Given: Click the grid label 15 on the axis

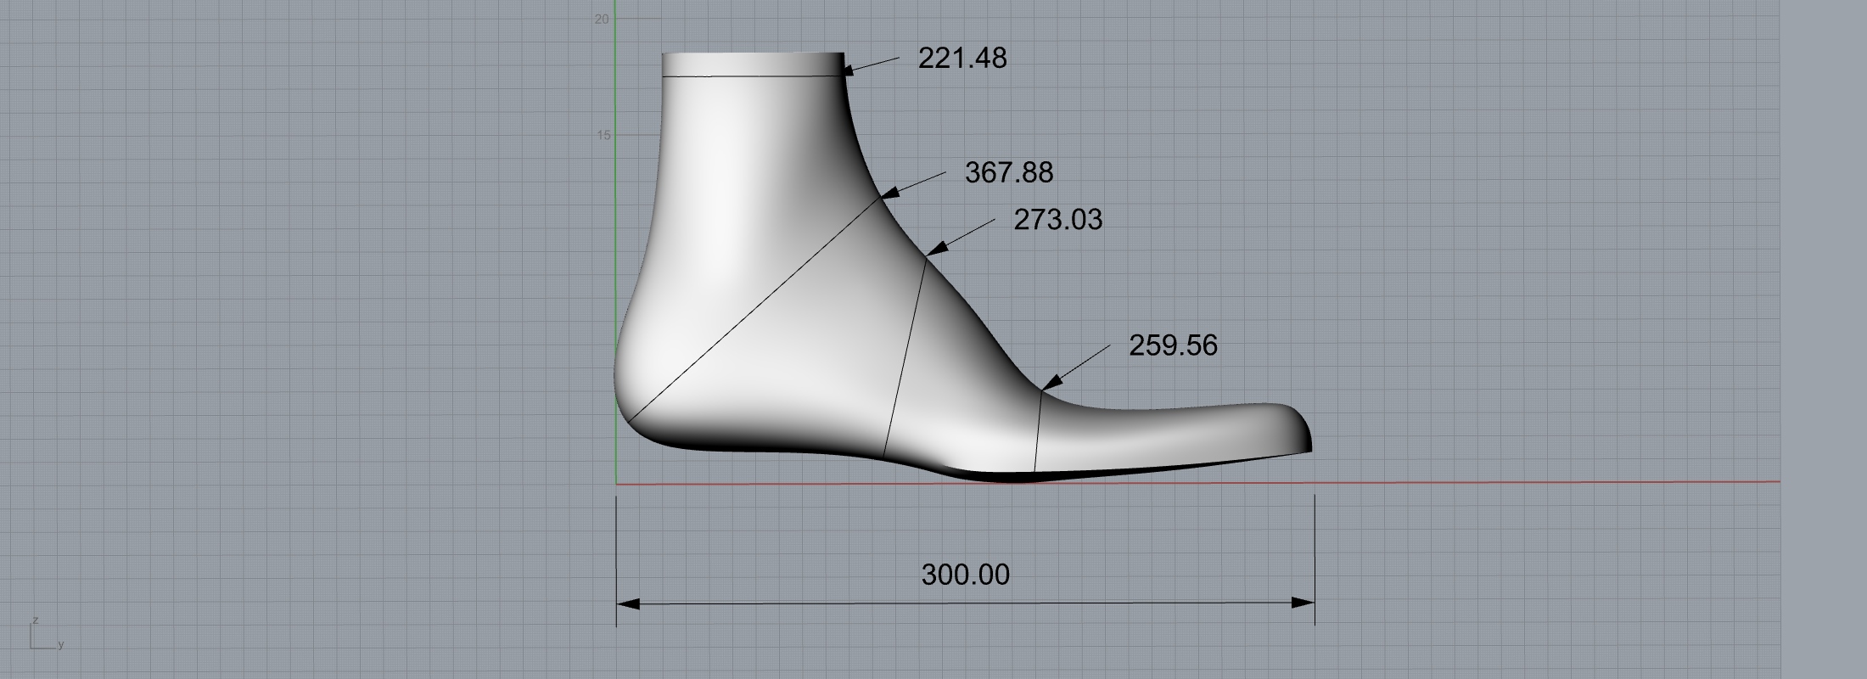Looking at the screenshot, I should [x=603, y=135].
